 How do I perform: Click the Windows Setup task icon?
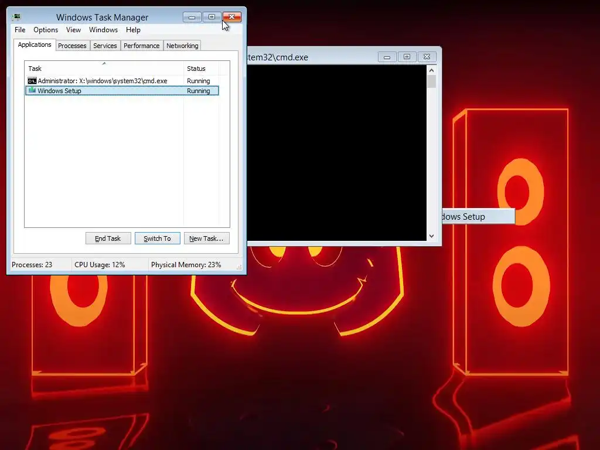[32, 90]
